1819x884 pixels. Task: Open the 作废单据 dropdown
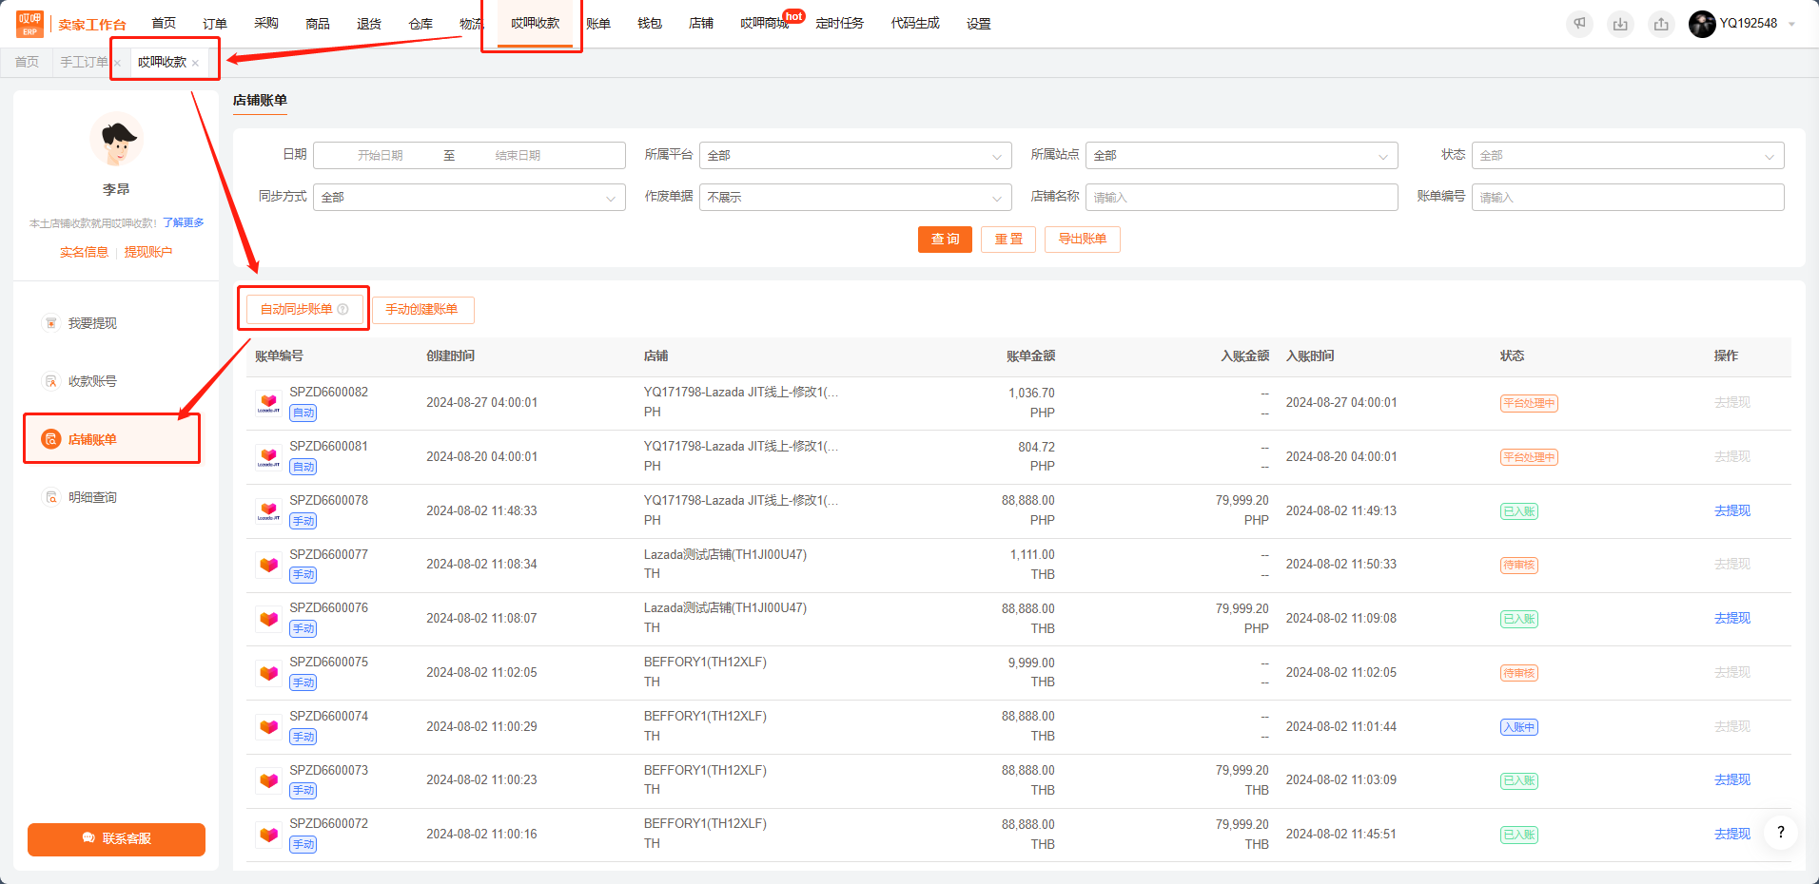pos(854,197)
